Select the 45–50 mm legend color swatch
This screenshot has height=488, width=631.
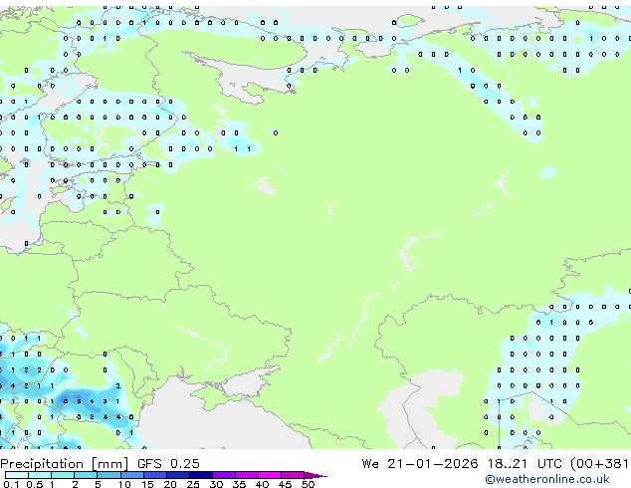(x=293, y=475)
